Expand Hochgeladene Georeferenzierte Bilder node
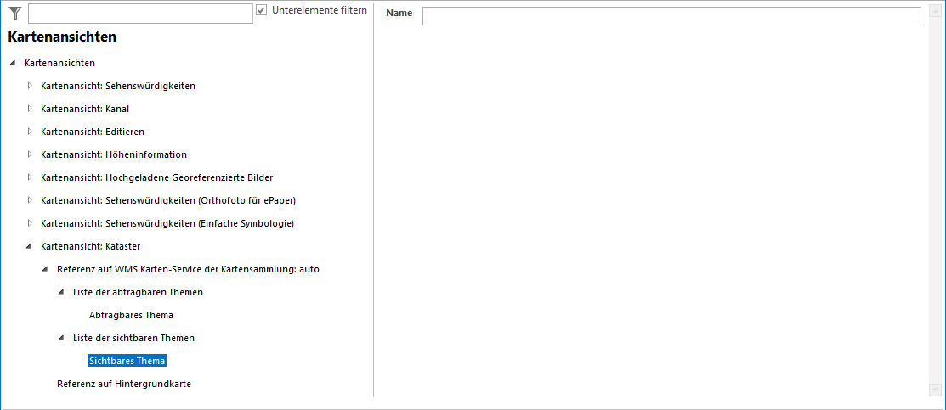946x410 pixels. pyautogui.click(x=29, y=177)
